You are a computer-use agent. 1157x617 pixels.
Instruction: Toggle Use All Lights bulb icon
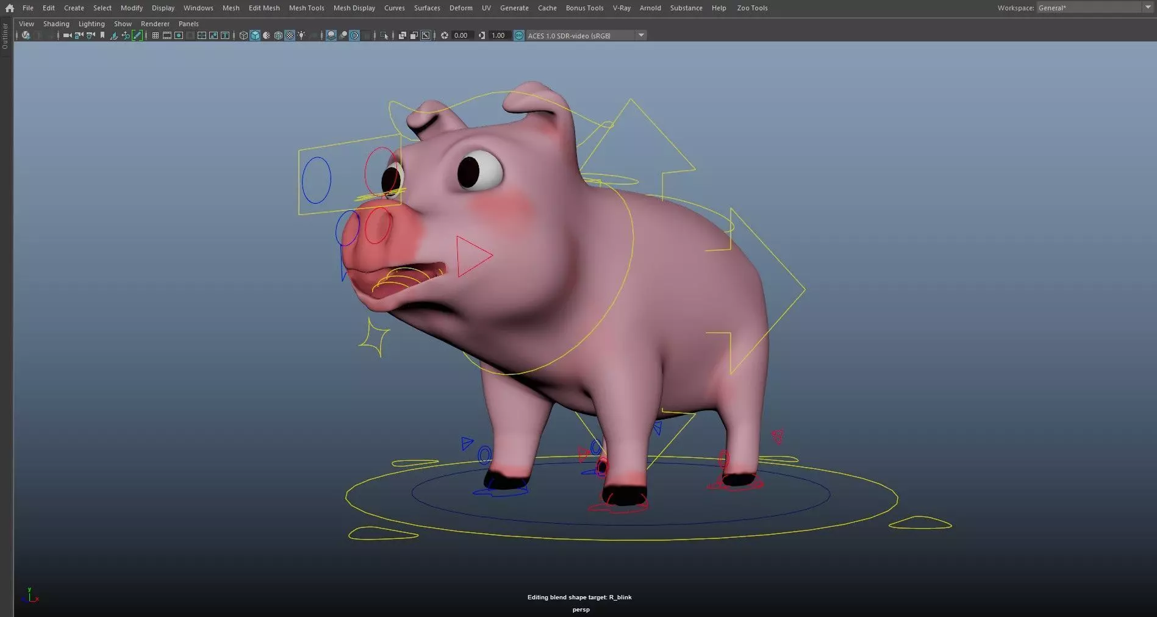301,35
